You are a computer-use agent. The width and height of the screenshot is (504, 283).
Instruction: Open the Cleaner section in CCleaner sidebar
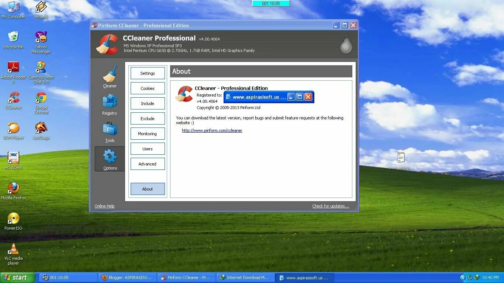pyautogui.click(x=110, y=77)
